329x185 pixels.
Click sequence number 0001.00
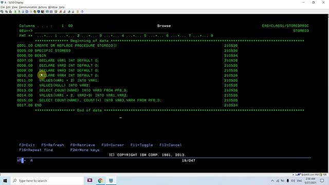click(25, 46)
